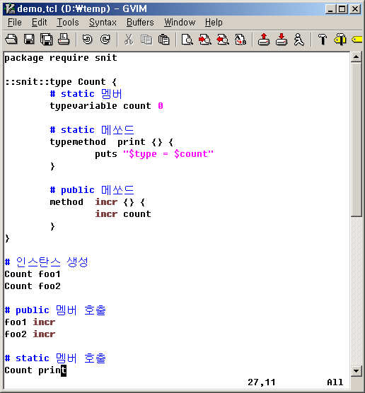Click the 'Count foo2' line

(x=33, y=286)
